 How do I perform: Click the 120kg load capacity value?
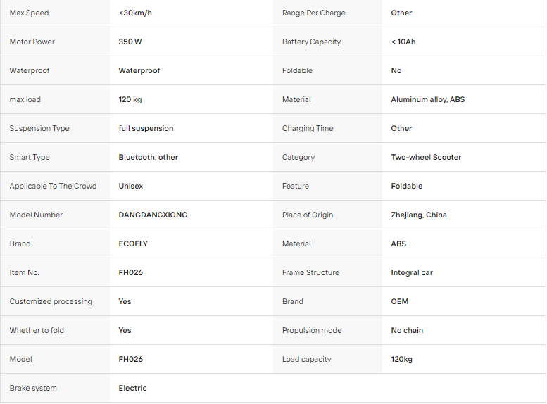click(x=401, y=360)
